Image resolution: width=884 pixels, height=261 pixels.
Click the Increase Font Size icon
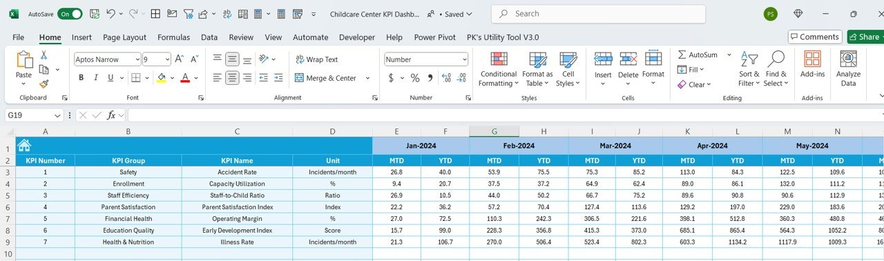pyautogui.click(x=179, y=59)
